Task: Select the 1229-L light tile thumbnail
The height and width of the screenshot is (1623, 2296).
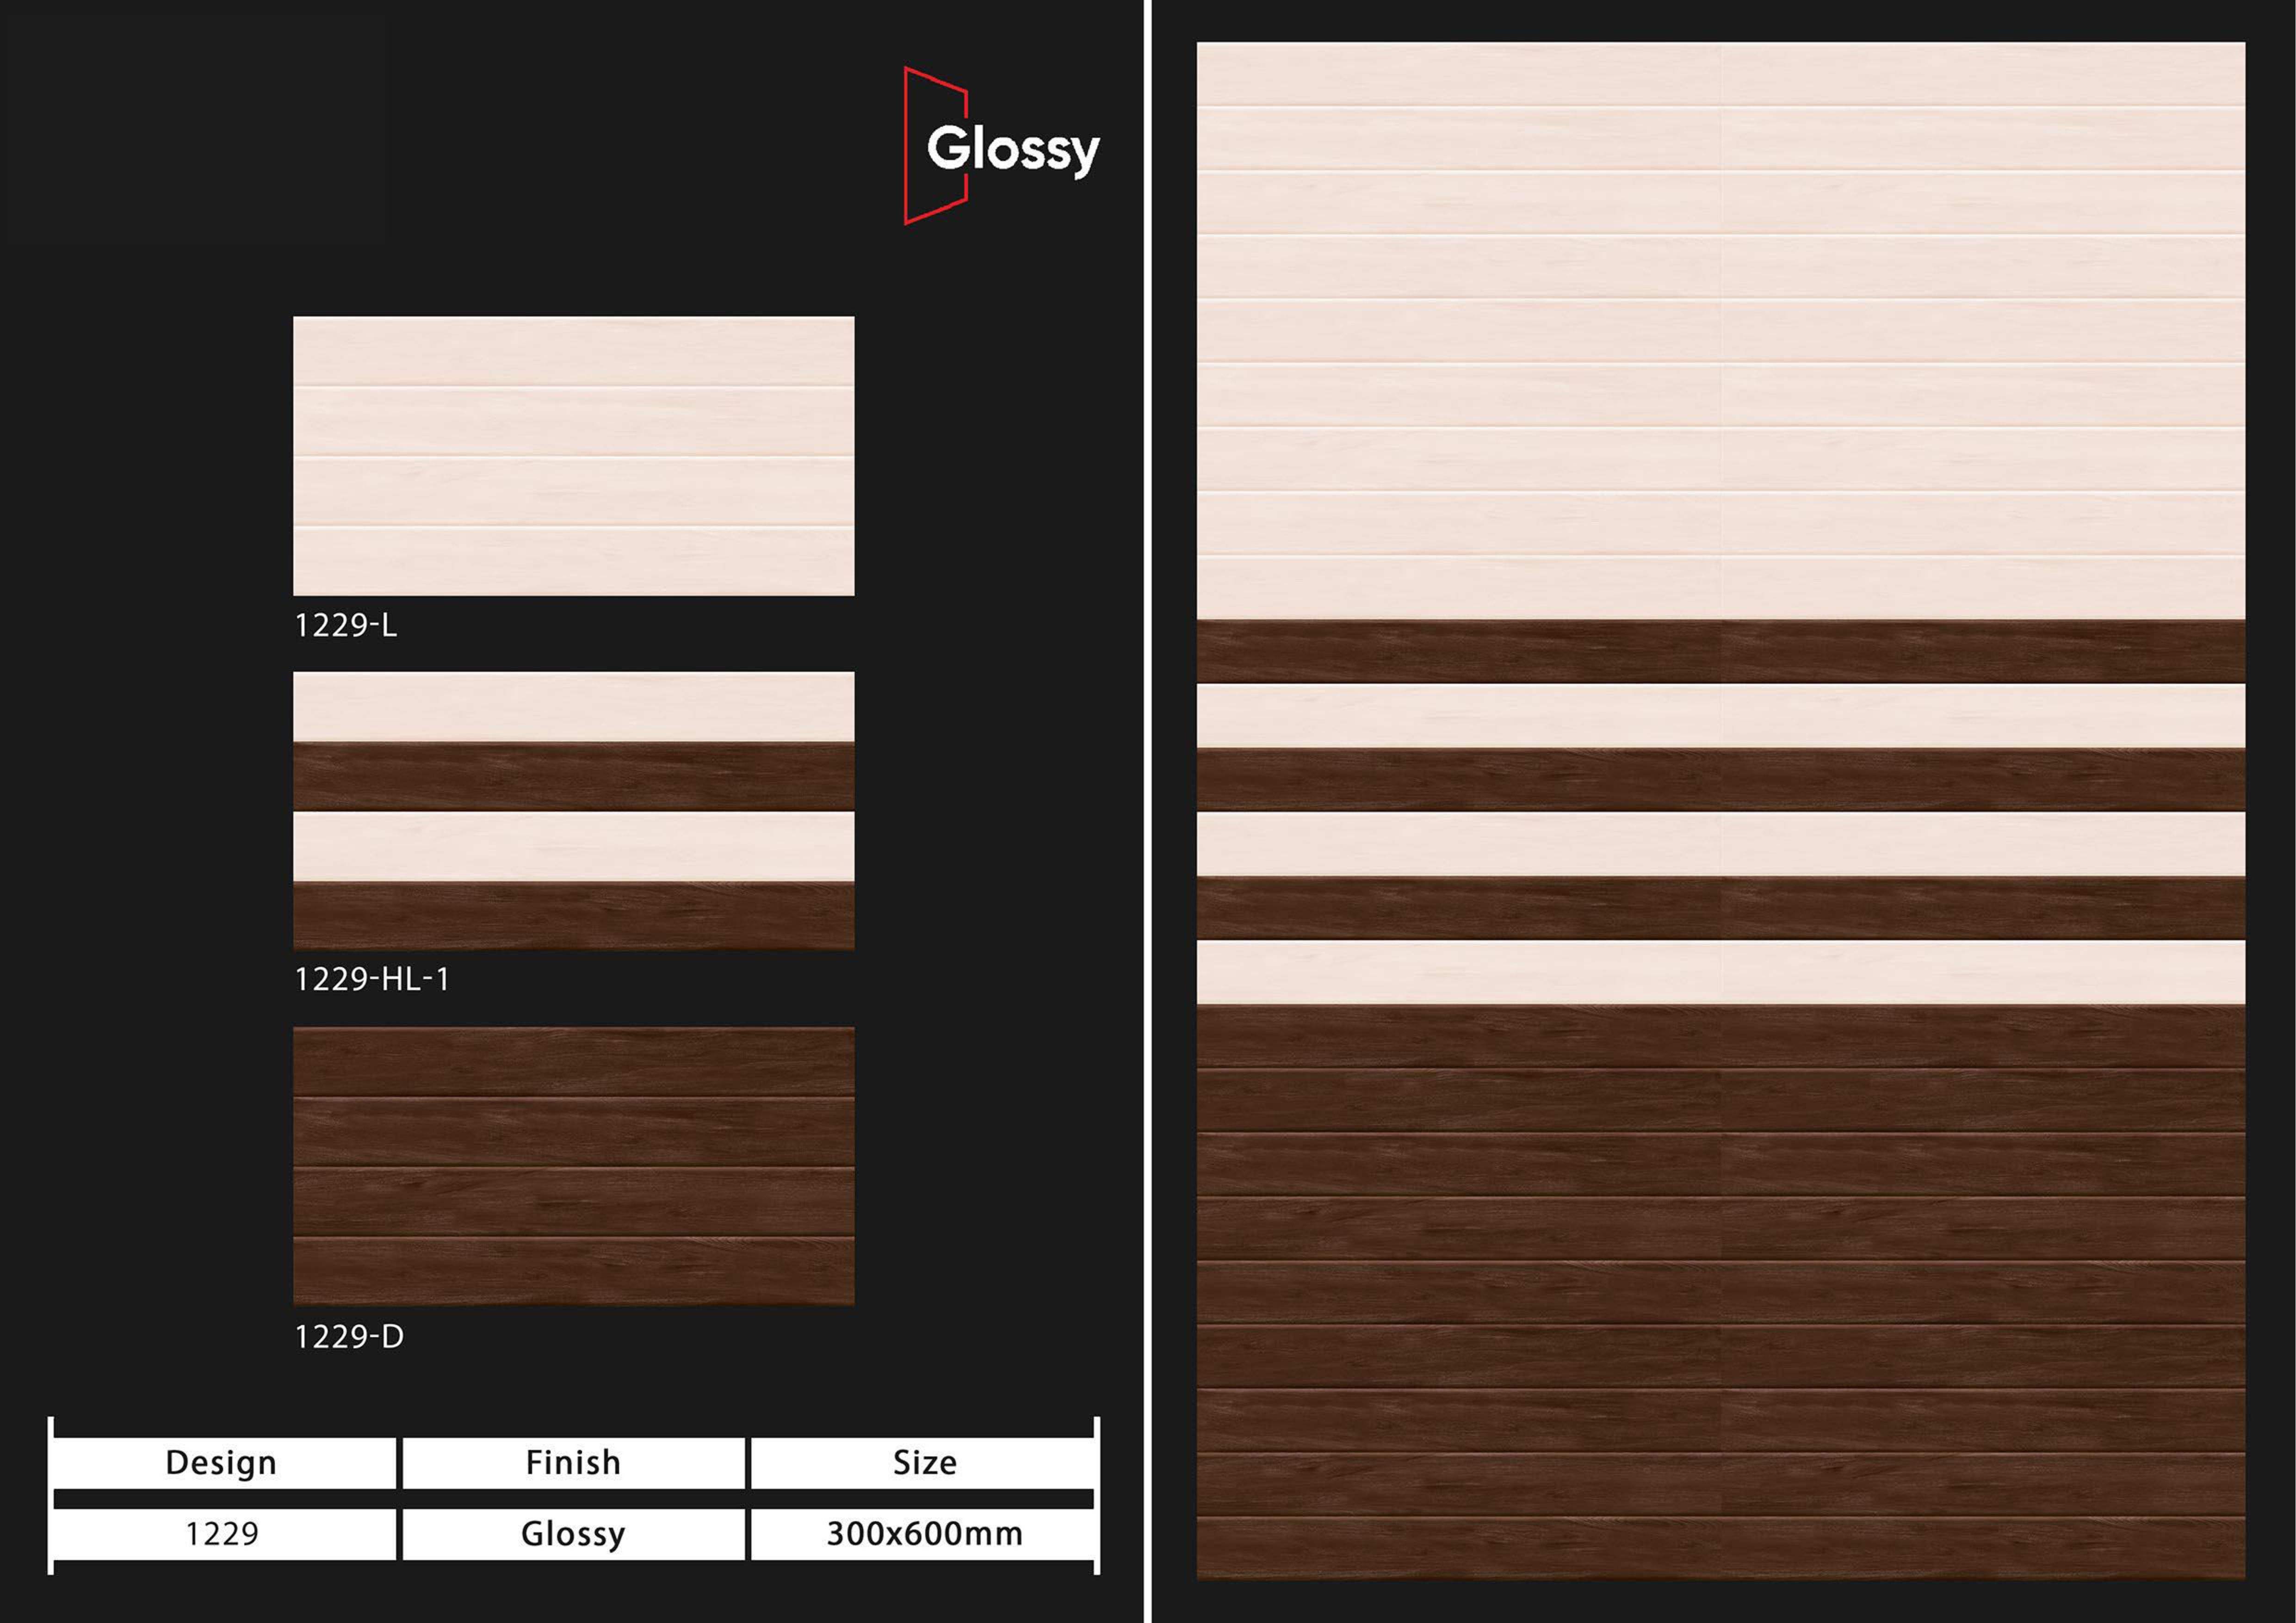Action: pos(573,456)
